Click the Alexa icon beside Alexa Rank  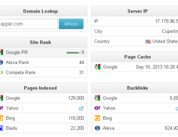pyautogui.click(x=1, y=62)
